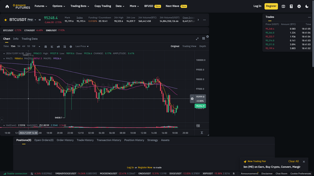Open more options beside ticker stats
The image size is (314, 176).
pyautogui.click(x=204, y=20)
